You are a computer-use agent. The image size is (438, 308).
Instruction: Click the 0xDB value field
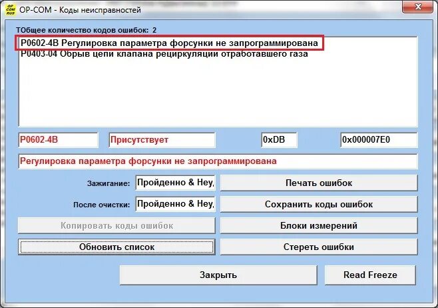(279, 140)
